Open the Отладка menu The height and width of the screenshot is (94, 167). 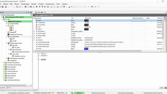(x=41, y=4)
